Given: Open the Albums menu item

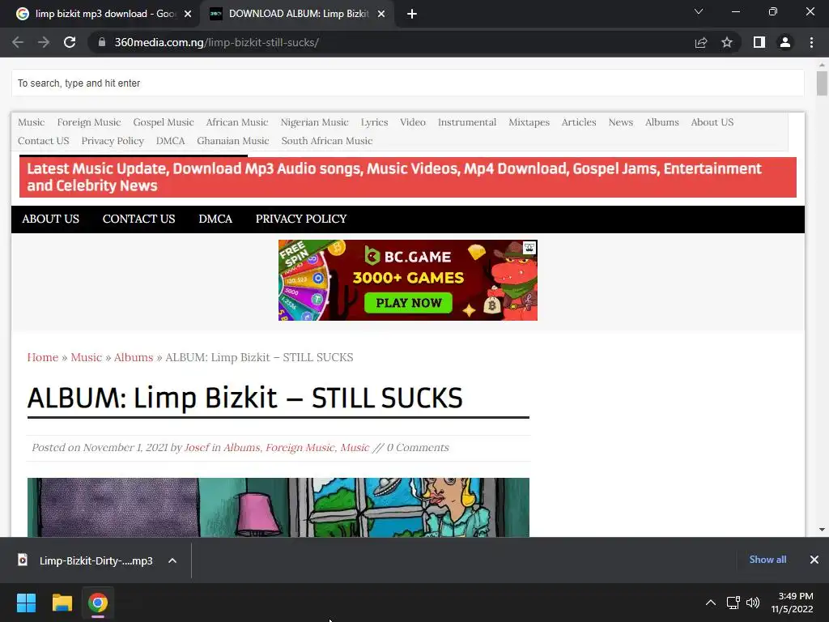Looking at the screenshot, I should tap(662, 122).
